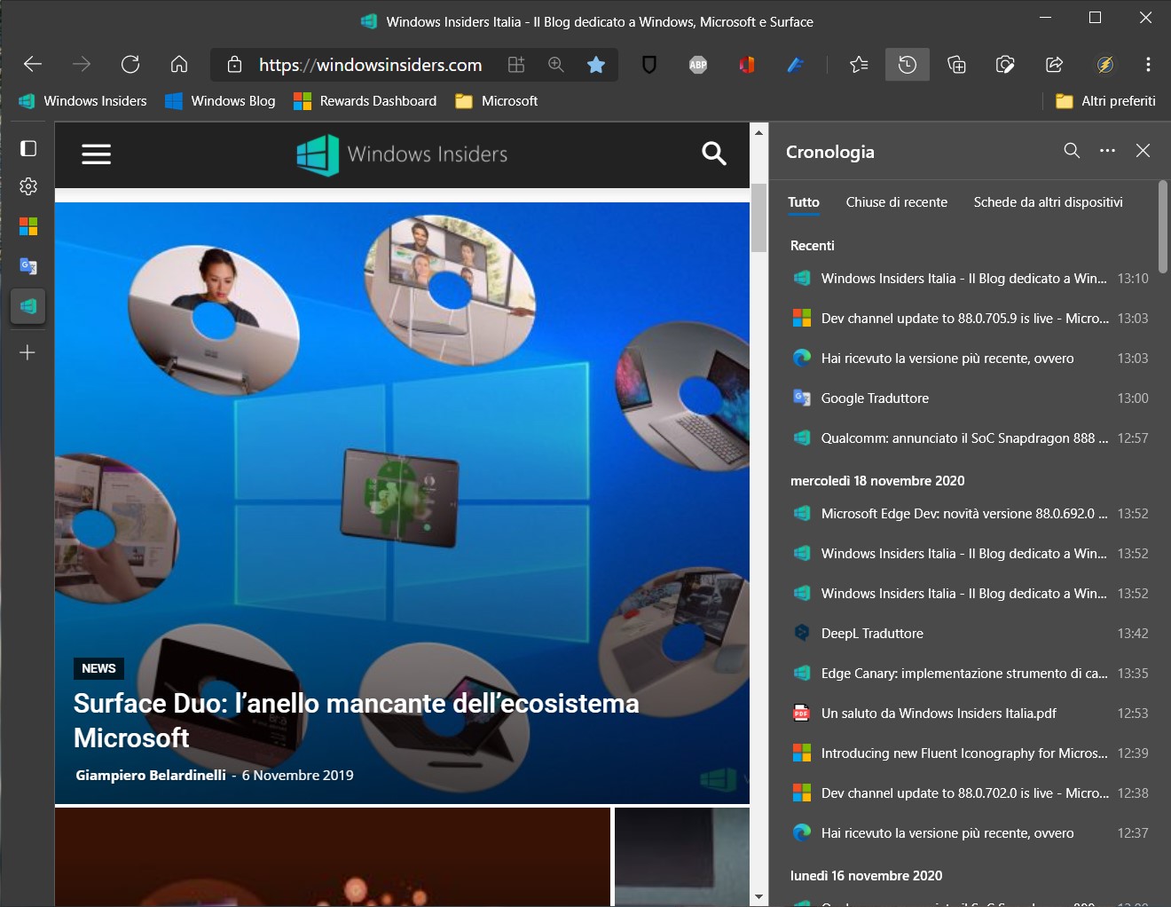The width and height of the screenshot is (1171, 907).
Task: Open the Edge Canary implementazione strumento entry
Action: click(x=969, y=674)
